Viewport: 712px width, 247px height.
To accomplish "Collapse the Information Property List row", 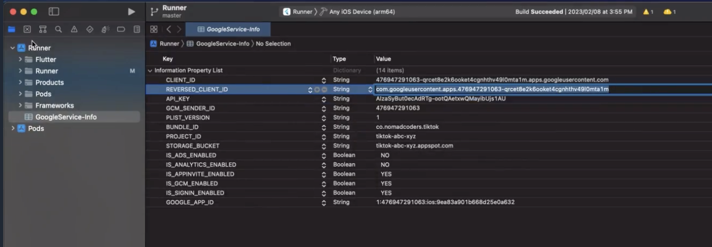I will pos(150,70).
